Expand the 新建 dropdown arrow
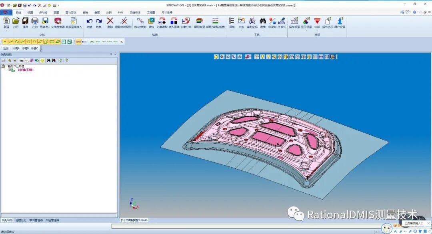The width and height of the screenshot is (432, 234). click(6, 30)
